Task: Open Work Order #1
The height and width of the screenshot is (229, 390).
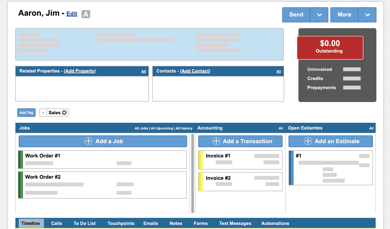Action: coord(102,160)
